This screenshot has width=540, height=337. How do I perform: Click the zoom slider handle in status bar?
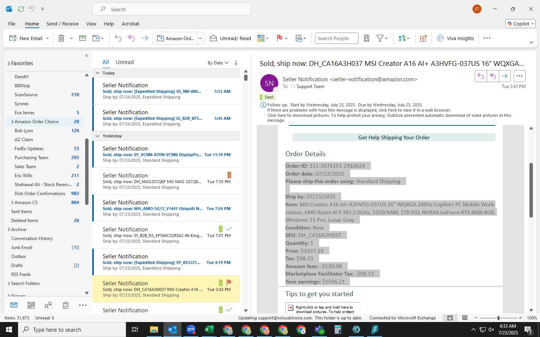[x=498, y=318]
